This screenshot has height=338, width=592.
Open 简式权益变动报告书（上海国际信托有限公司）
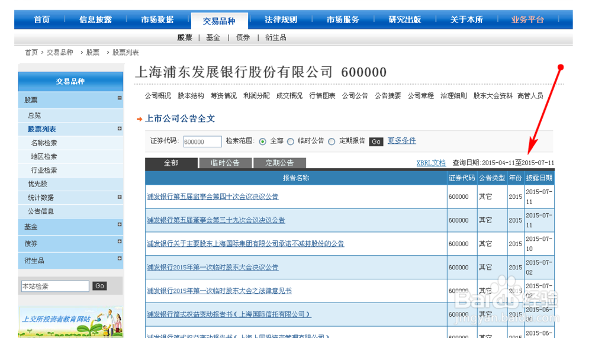click(x=229, y=314)
